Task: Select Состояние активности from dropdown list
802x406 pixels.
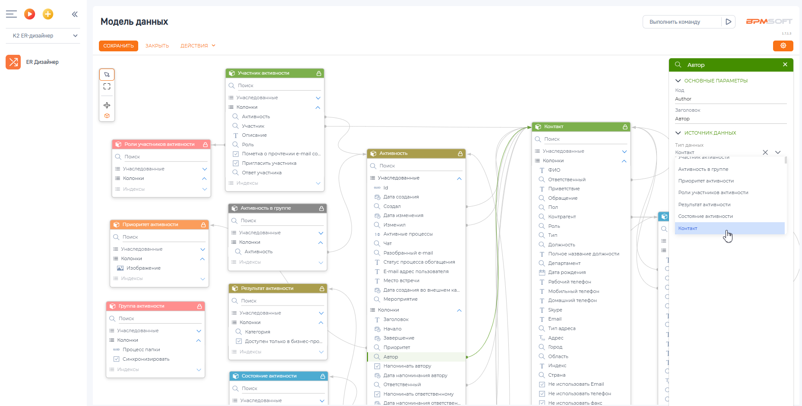Action: (x=705, y=216)
